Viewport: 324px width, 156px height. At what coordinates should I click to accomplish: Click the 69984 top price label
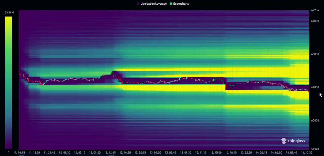tap(315, 10)
